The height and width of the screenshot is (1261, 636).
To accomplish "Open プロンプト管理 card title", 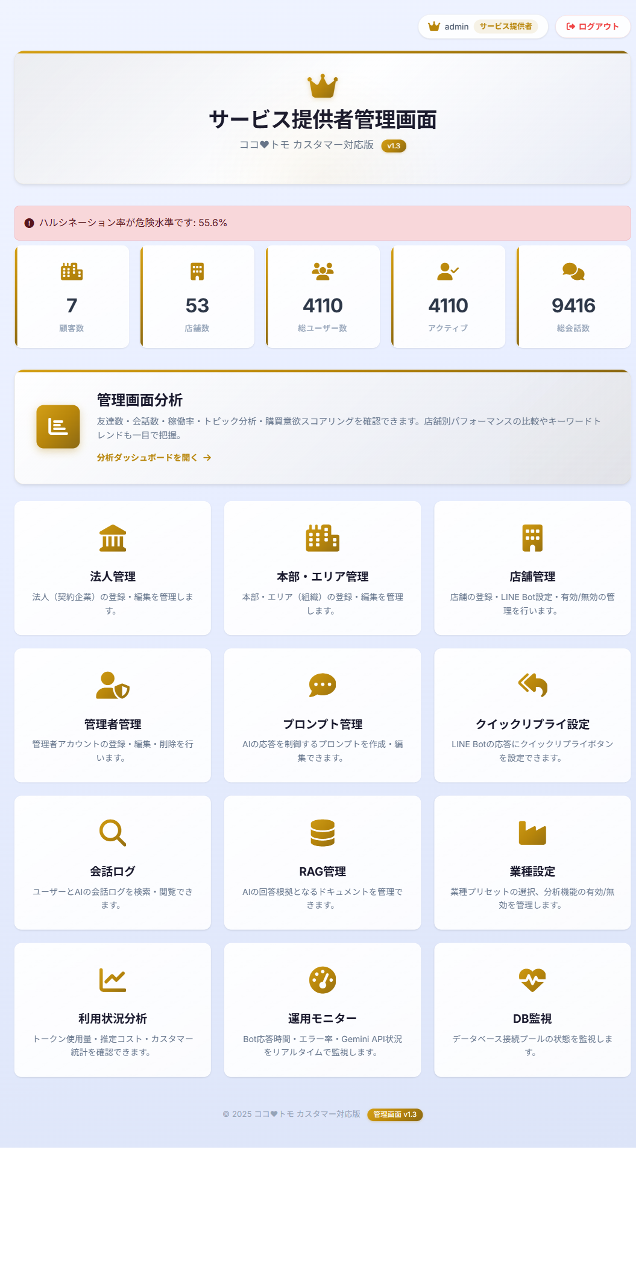I will 323,724.
